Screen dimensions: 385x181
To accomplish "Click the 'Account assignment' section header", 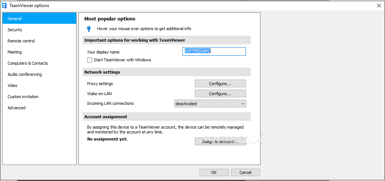I will point(167,117).
